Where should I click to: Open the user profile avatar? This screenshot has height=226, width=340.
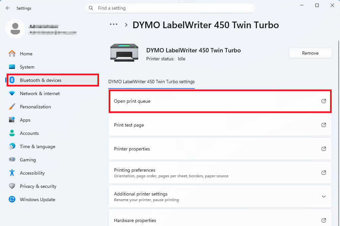click(15, 29)
